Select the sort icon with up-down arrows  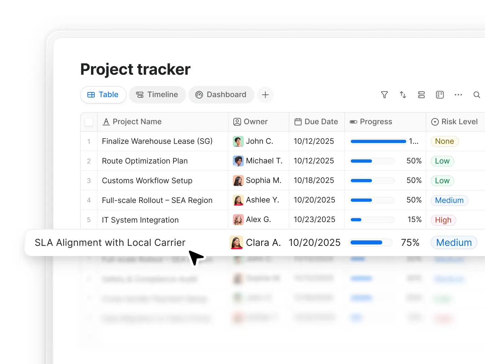pyautogui.click(x=403, y=95)
